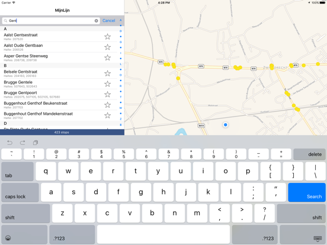This screenshot has width=327, height=245.
Task: Favorite Buggenhout Genthof Beukenstraat
Action: click(x=107, y=105)
